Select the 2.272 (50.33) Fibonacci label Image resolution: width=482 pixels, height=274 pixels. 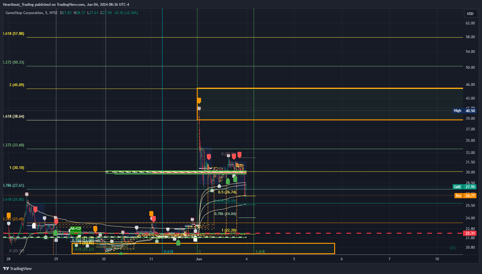pyautogui.click(x=13, y=62)
